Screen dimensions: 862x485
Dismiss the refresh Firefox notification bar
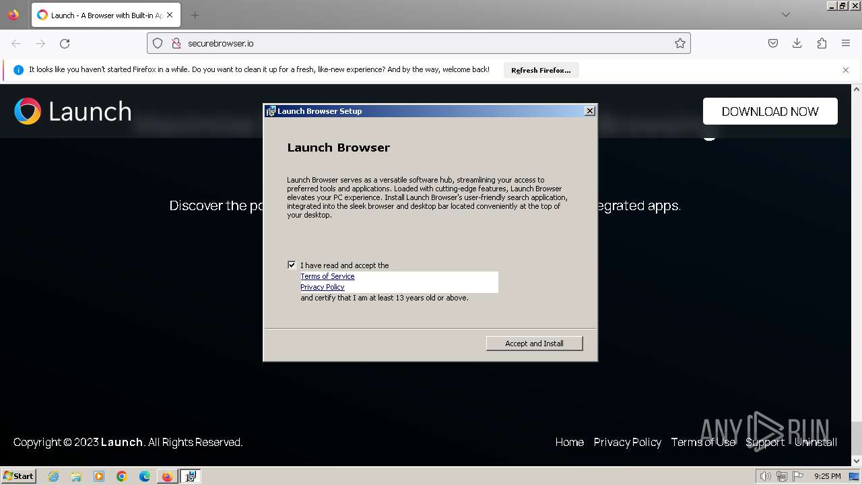click(846, 70)
